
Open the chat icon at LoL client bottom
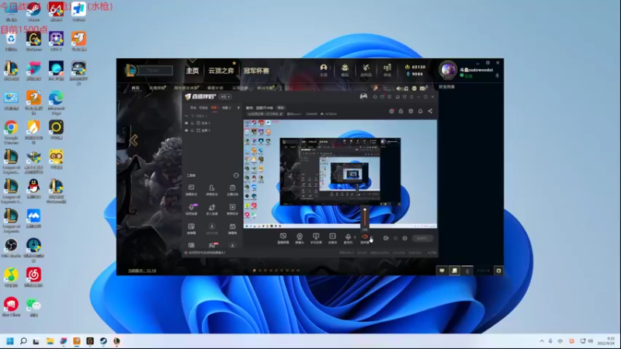[x=442, y=271]
